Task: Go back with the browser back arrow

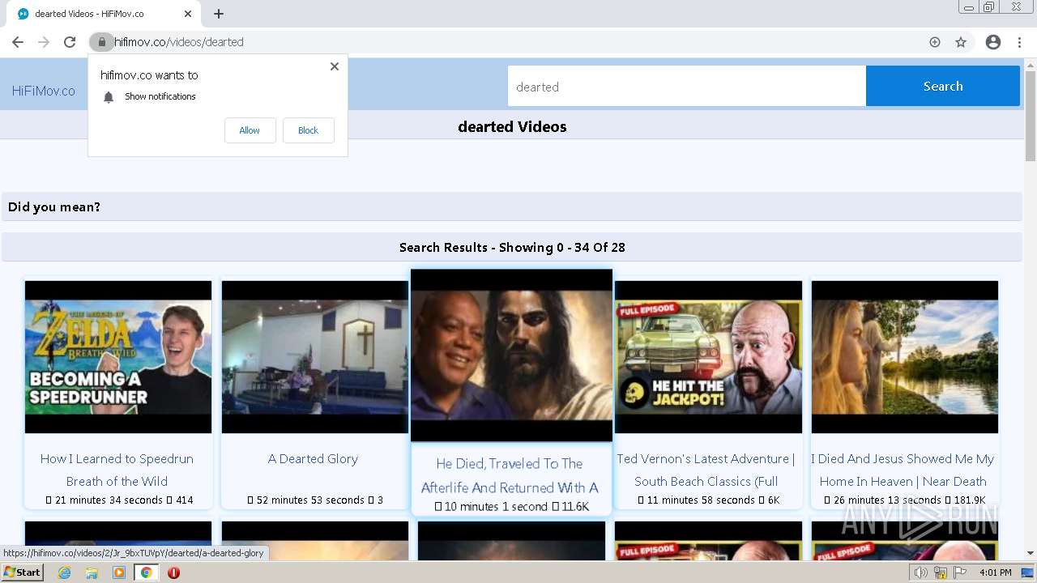Action: coord(18,42)
